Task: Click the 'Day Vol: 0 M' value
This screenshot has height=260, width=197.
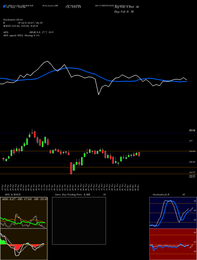Action: coord(124,12)
